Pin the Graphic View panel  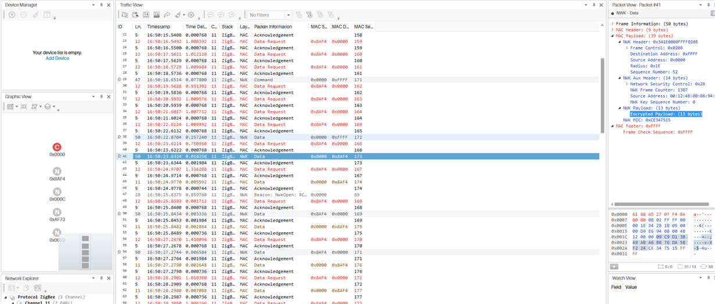[102, 96]
